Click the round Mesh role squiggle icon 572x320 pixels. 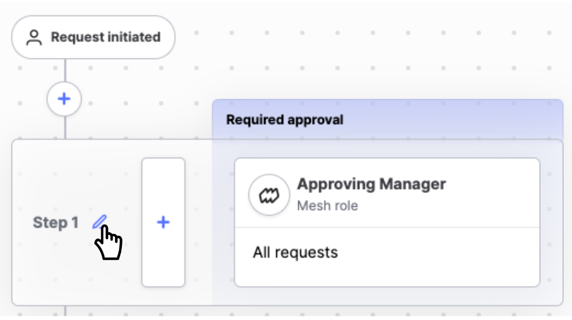(269, 195)
